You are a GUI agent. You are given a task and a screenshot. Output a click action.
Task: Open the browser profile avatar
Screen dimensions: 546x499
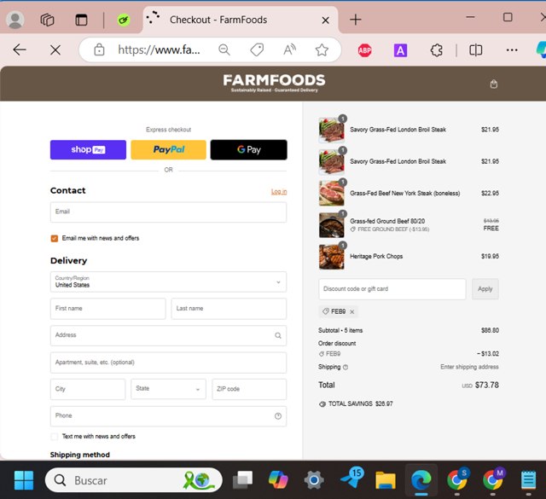tap(15, 20)
